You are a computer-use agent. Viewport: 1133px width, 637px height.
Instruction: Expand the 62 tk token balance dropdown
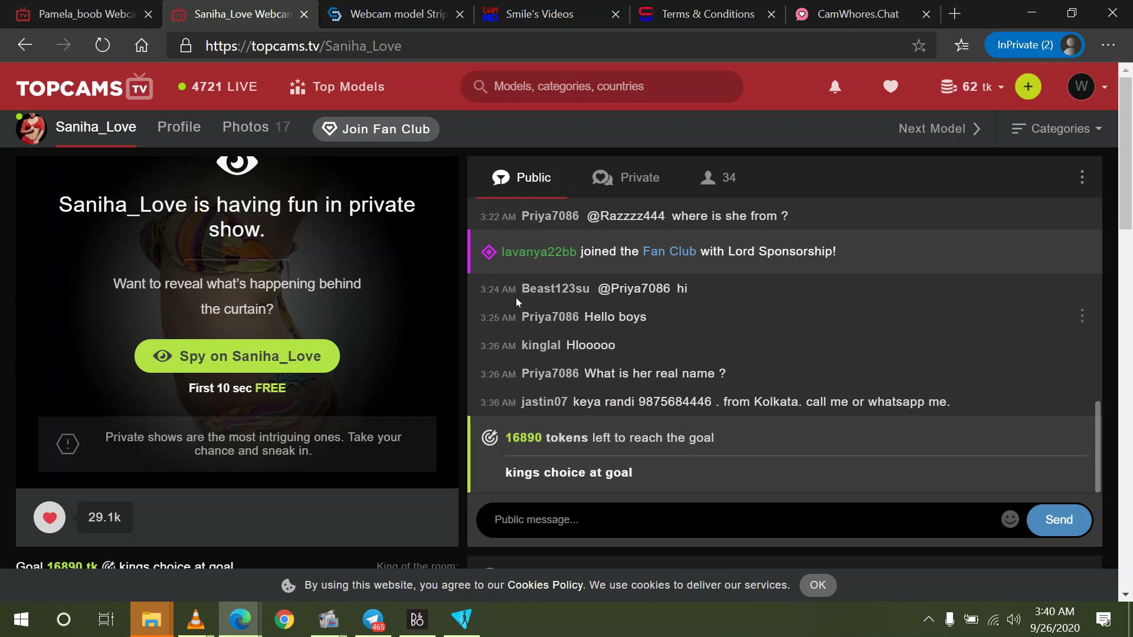(x=972, y=87)
